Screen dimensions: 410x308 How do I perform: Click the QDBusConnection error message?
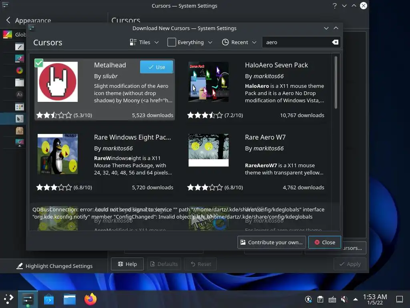point(178,213)
